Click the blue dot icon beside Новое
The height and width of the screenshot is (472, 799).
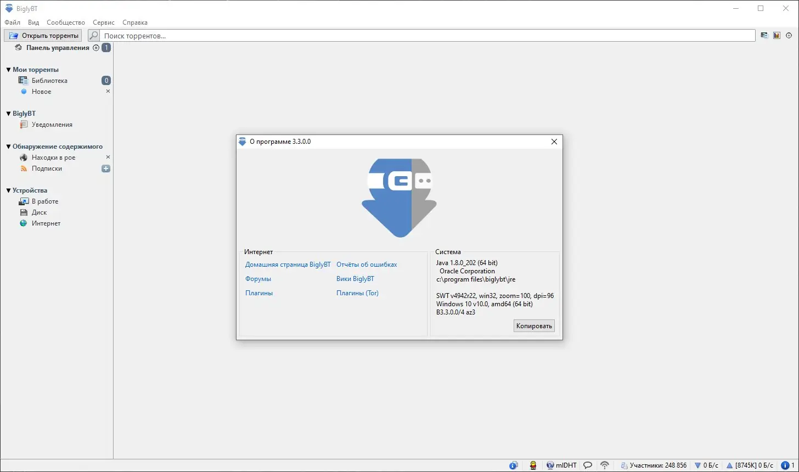click(24, 92)
